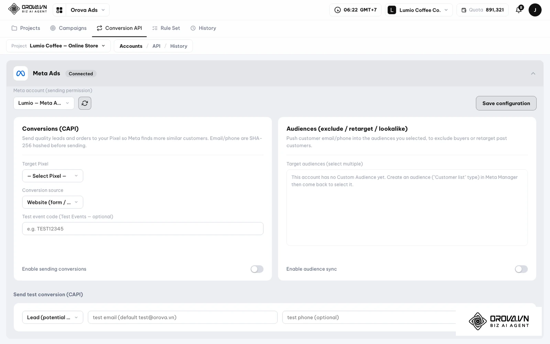Open the History tab in main navigation
Viewport: 550px width, 344px height.
pyautogui.click(x=203, y=28)
